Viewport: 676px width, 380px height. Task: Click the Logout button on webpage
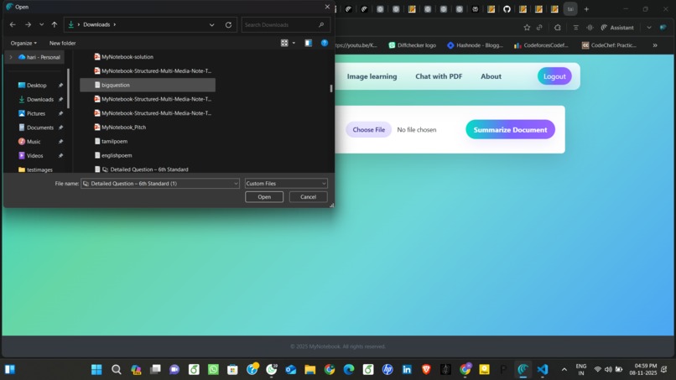(554, 76)
